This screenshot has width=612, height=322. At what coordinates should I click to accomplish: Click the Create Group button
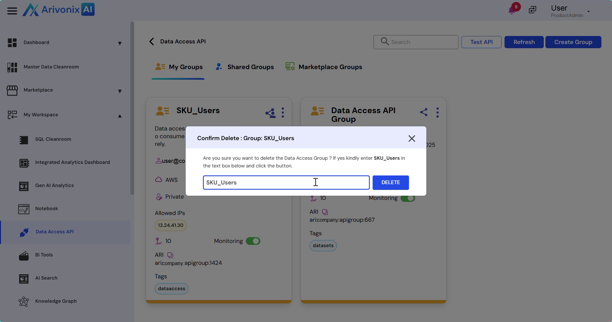click(x=573, y=42)
